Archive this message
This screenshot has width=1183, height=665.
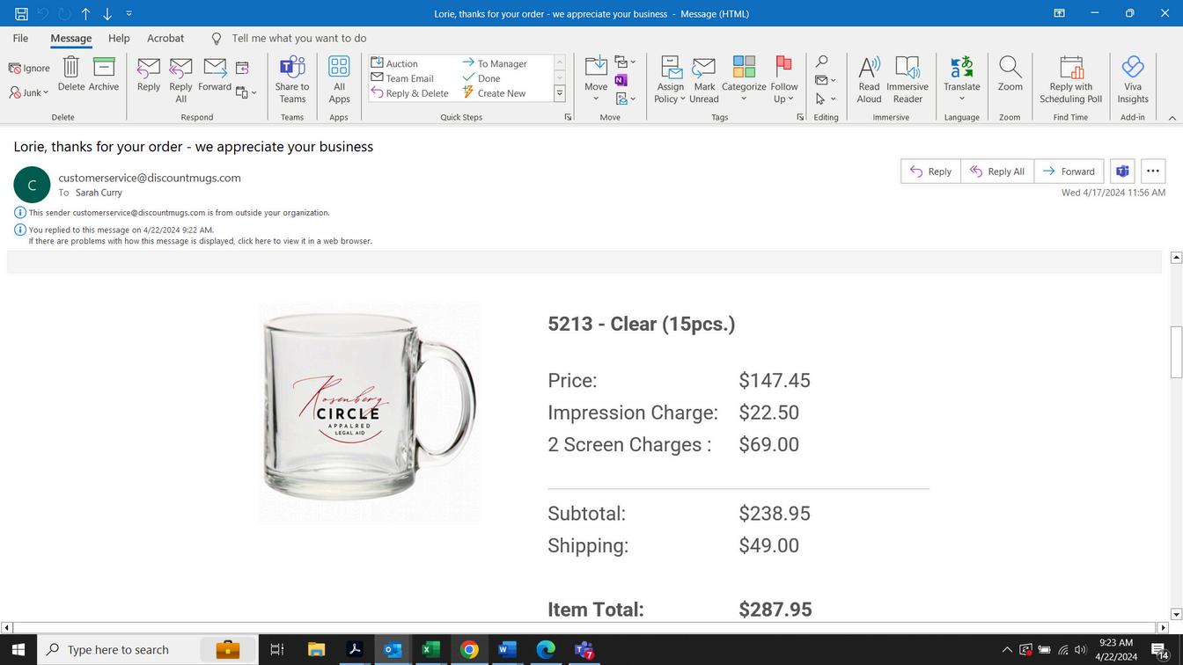pyautogui.click(x=104, y=75)
